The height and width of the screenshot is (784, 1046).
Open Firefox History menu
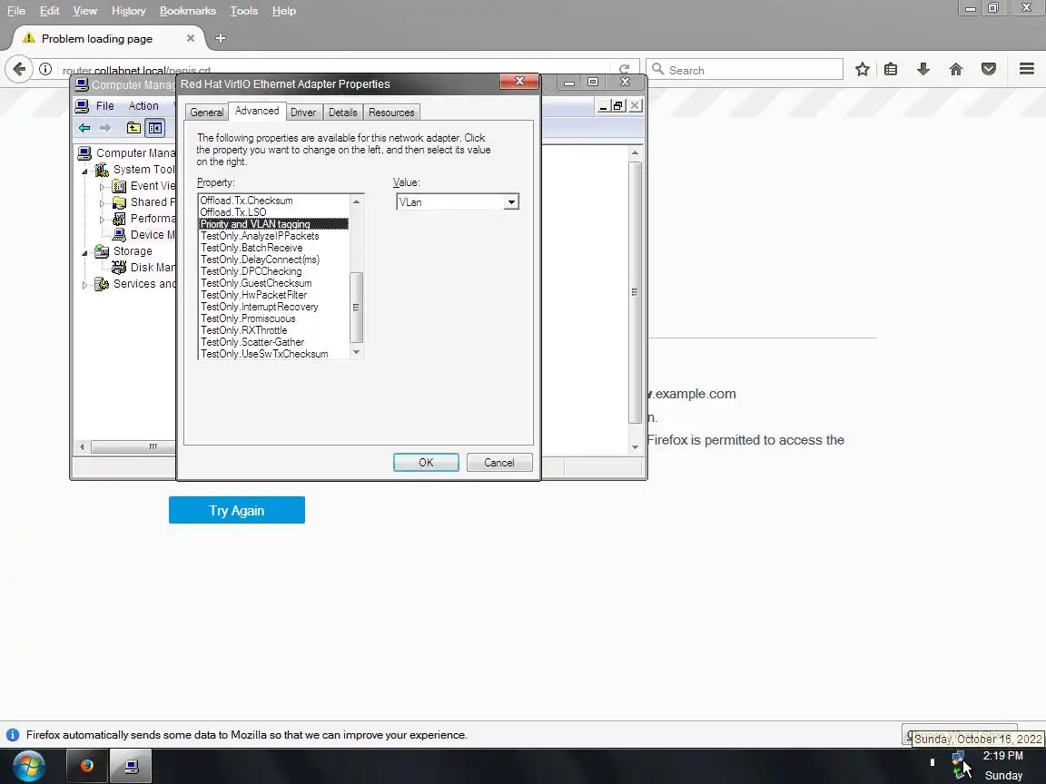pyautogui.click(x=128, y=11)
